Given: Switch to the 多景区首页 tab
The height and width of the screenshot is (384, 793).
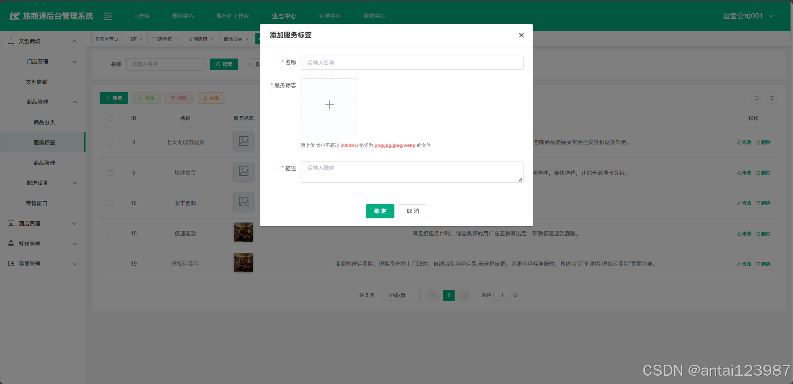Looking at the screenshot, I should (107, 39).
